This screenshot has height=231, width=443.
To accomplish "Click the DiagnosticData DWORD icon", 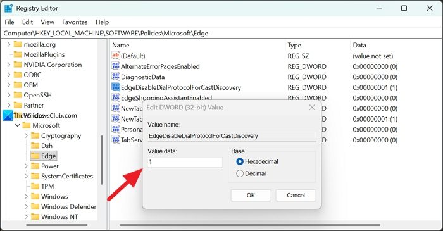I will point(116,77).
